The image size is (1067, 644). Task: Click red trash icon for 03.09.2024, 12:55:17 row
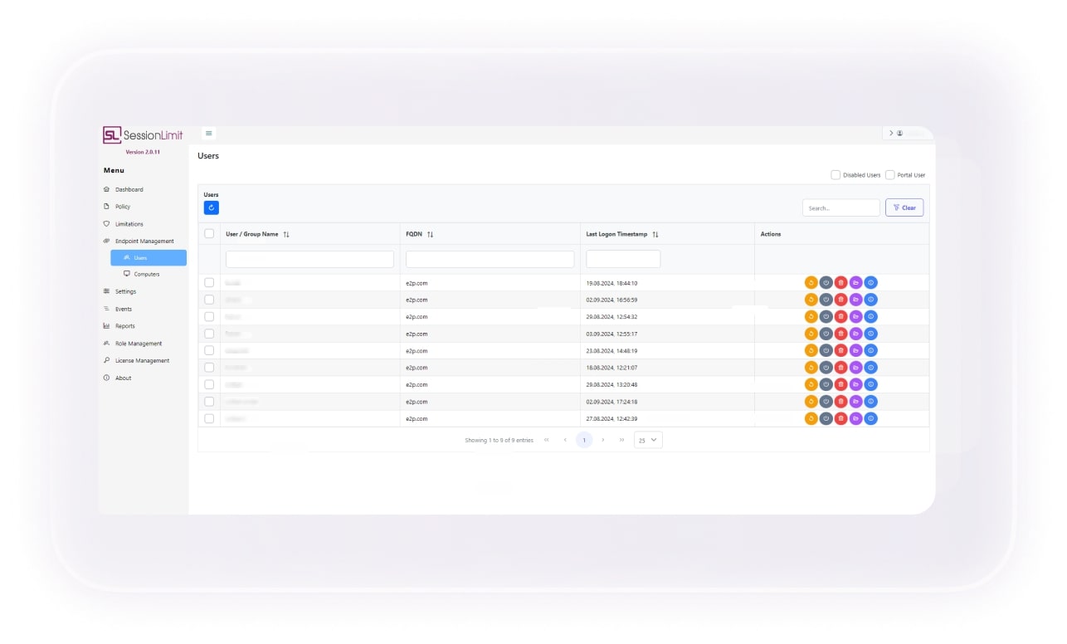click(840, 334)
